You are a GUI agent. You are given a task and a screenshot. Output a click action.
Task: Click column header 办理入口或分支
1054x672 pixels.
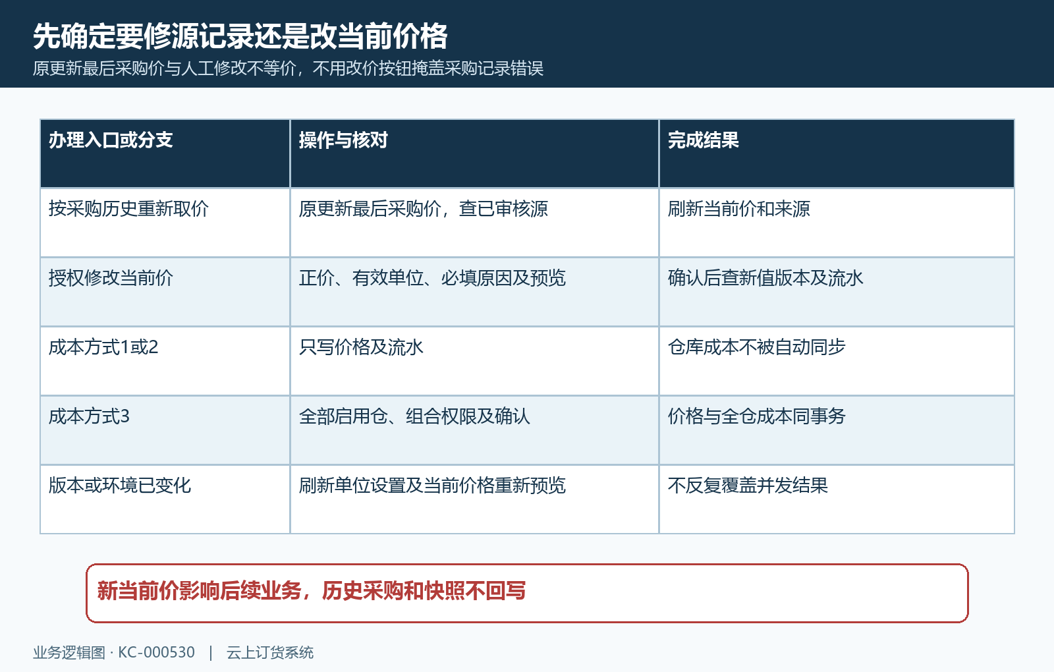click(165, 154)
